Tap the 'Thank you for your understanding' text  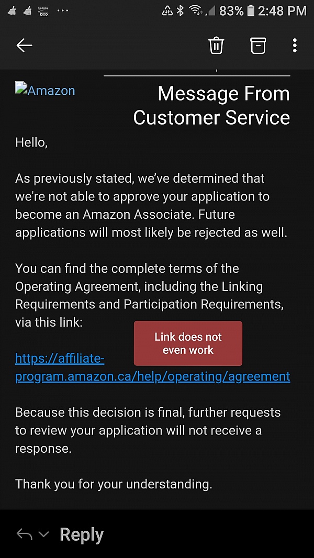tap(114, 484)
